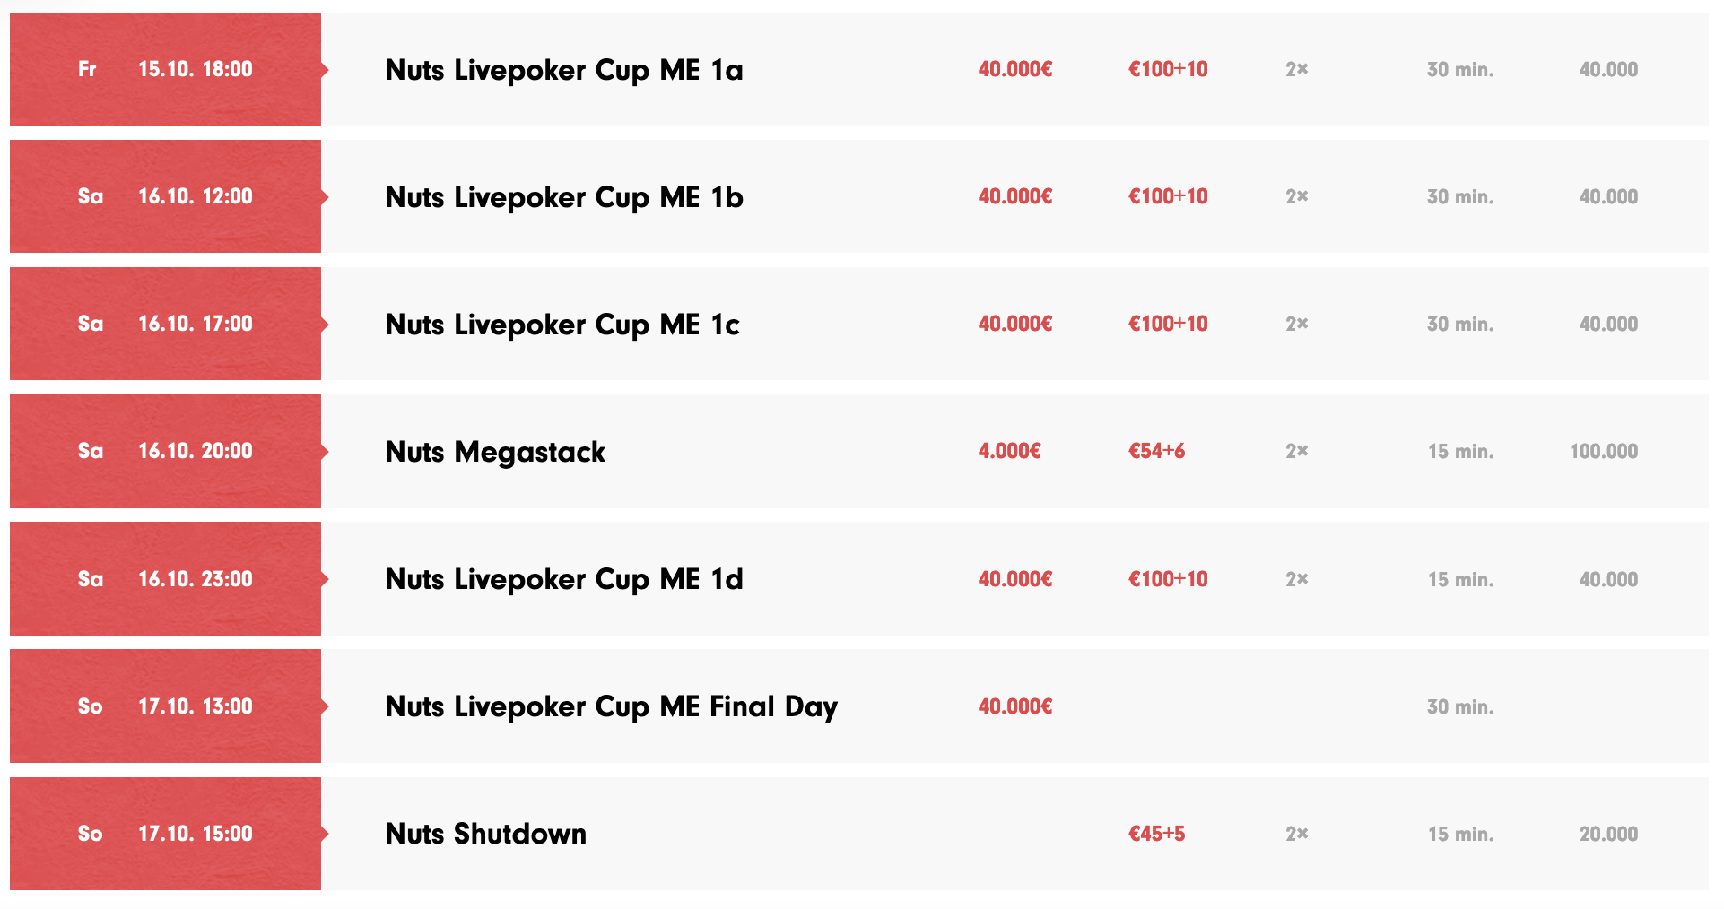Screen dimensions: 1724x909
Task: Click the 40.000€ guarantee on Final Day
Action: coord(1014,706)
